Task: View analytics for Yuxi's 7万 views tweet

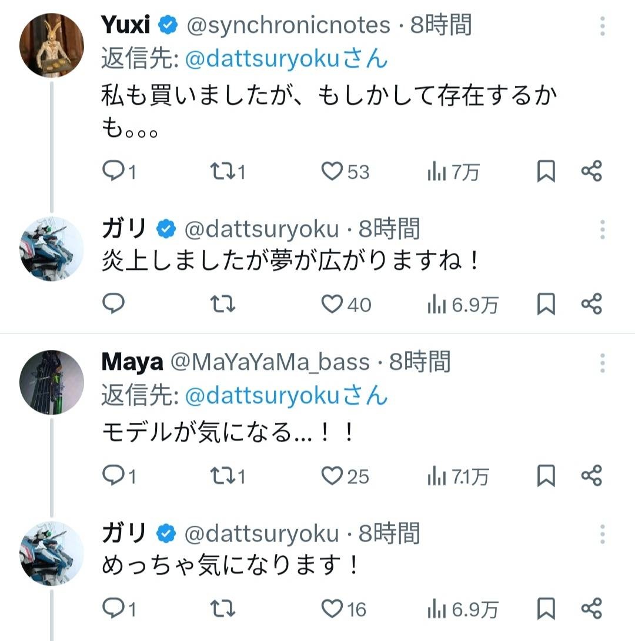Action: click(436, 171)
